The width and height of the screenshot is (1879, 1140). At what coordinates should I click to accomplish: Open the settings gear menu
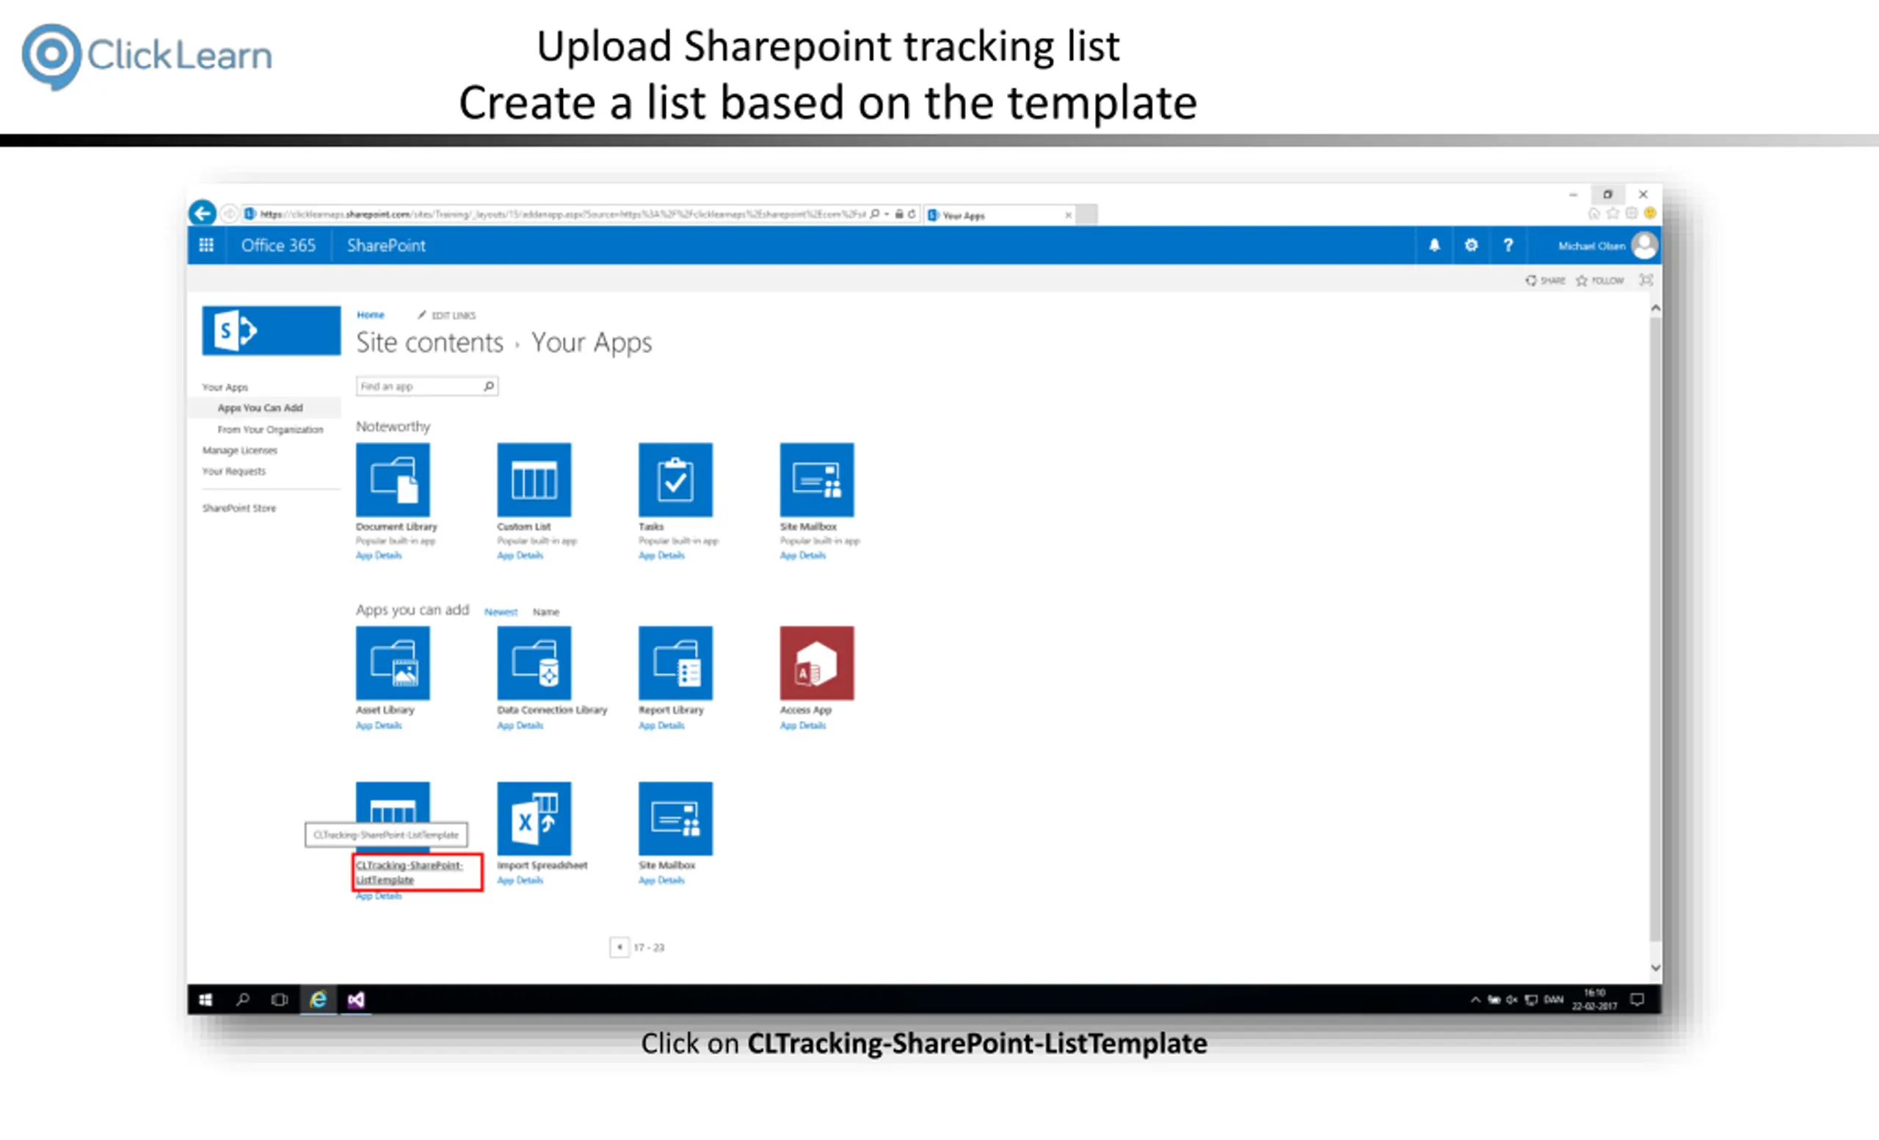(x=1471, y=245)
